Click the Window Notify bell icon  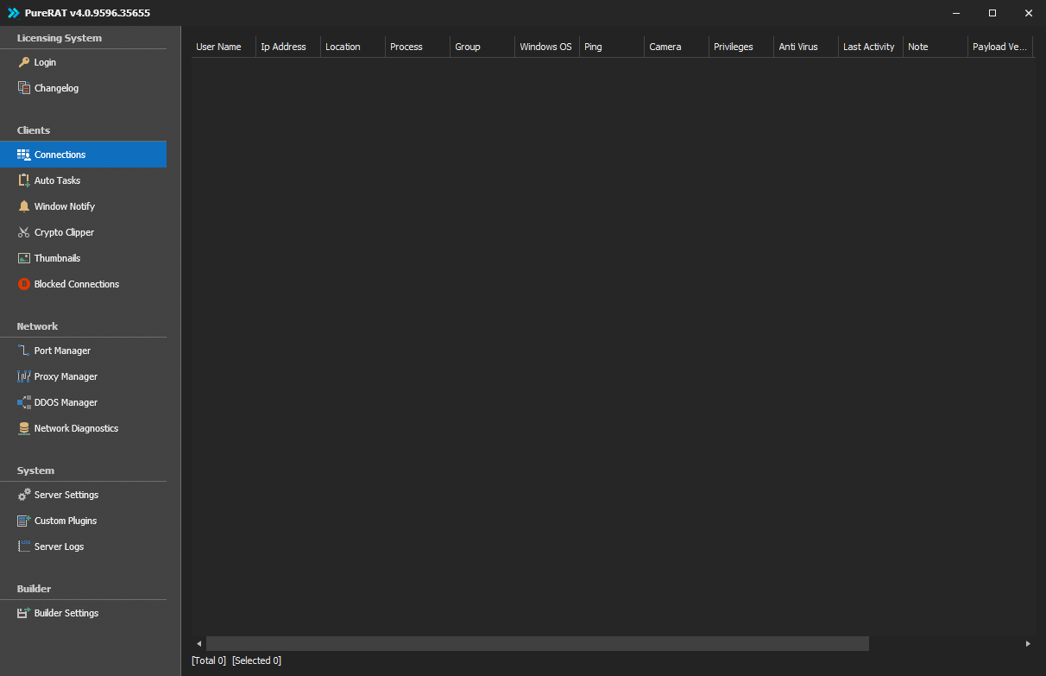click(24, 206)
